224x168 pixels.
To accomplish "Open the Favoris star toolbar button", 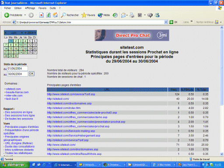I will (88, 15).
